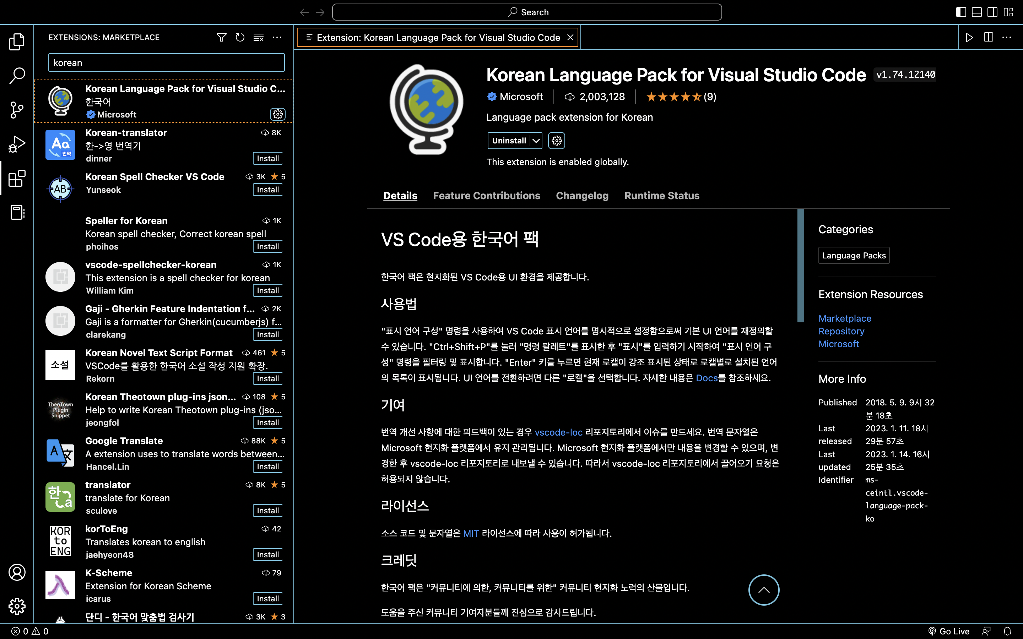Open the vscode-loc repository link
1023x639 pixels.
coord(558,432)
